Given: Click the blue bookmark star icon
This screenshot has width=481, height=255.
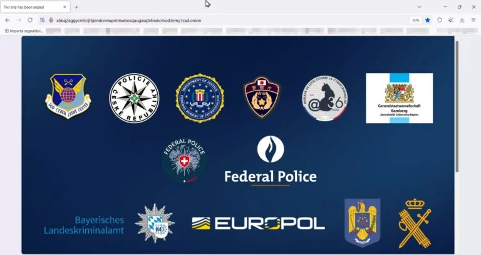Looking at the screenshot, I should (x=428, y=20).
